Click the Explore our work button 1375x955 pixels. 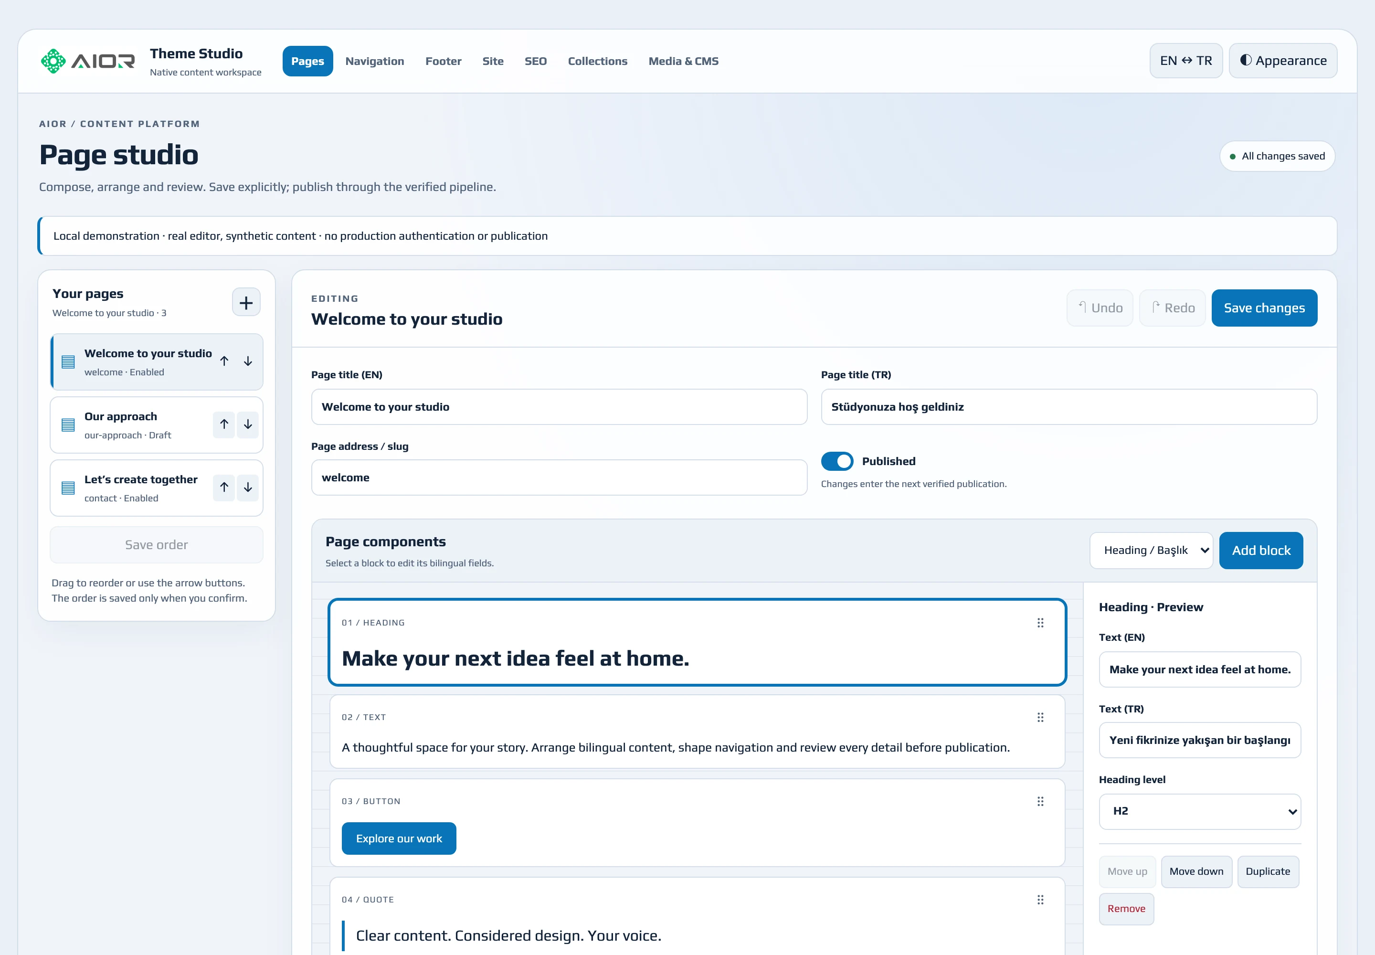point(399,839)
